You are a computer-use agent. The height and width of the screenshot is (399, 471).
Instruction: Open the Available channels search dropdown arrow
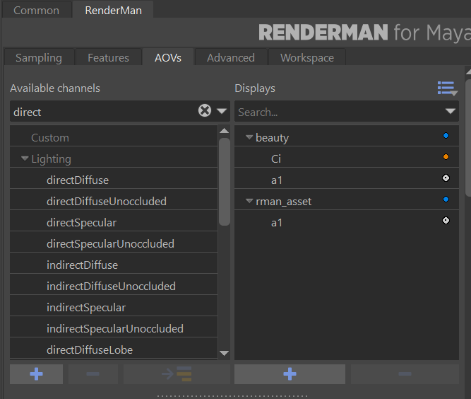point(222,111)
